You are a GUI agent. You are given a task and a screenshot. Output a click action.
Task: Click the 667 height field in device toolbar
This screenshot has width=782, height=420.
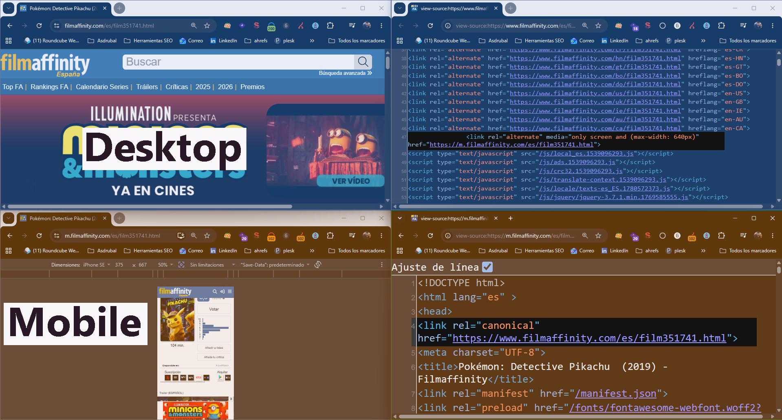coord(143,265)
